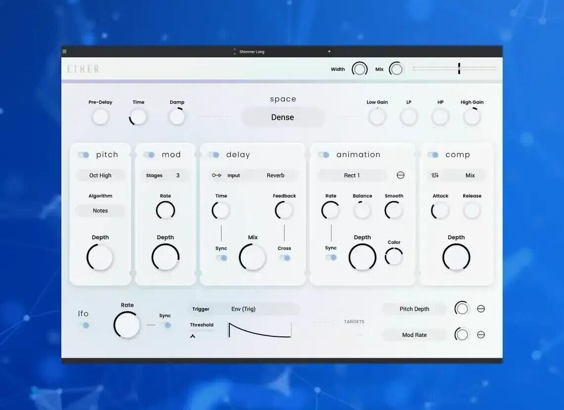Click the Notes algorithm button

(100, 211)
